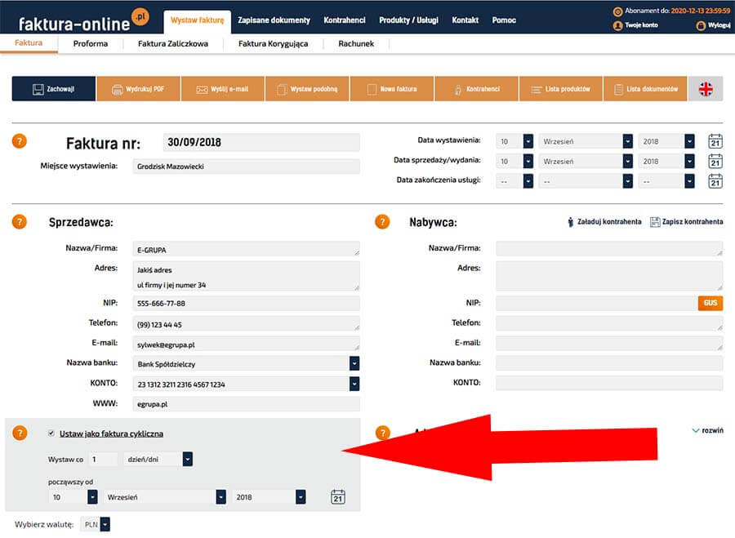Open Produkty / Usługi menu
This screenshot has width=735, height=538.
(x=409, y=20)
